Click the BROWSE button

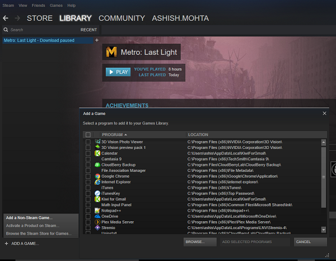coord(200,242)
